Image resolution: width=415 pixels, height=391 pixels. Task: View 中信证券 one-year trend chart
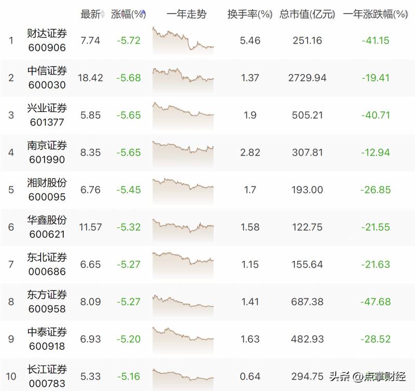click(x=183, y=80)
